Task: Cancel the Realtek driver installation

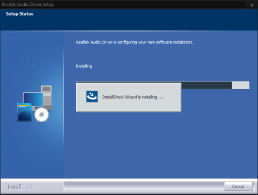Action: (238, 186)
